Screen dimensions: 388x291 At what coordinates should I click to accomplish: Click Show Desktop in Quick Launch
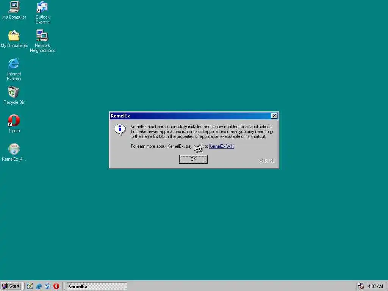(30, 286)
